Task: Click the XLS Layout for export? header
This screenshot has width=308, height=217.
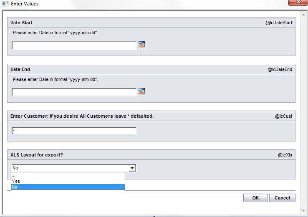Action: (x=37, y=155)
